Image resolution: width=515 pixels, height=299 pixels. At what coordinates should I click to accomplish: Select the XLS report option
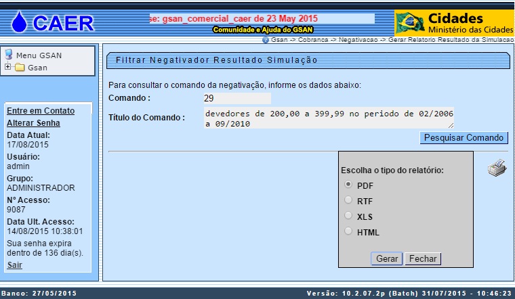[x=348, y=216]
